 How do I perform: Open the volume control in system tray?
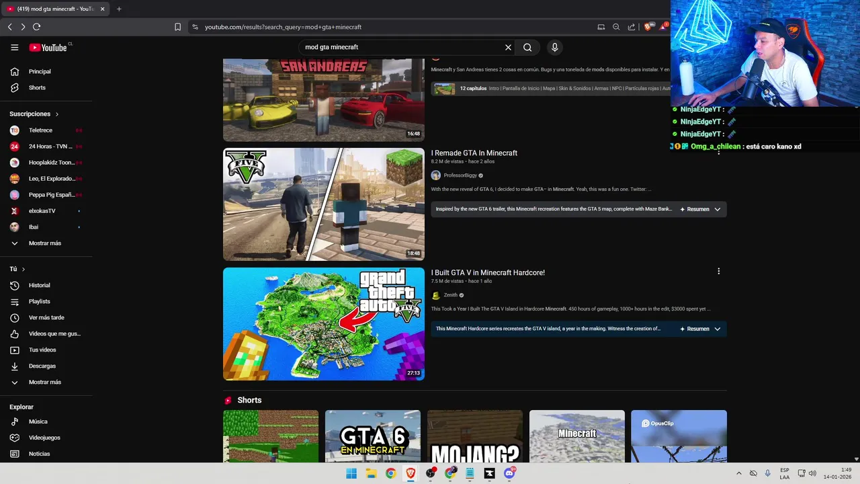point(812,473)
